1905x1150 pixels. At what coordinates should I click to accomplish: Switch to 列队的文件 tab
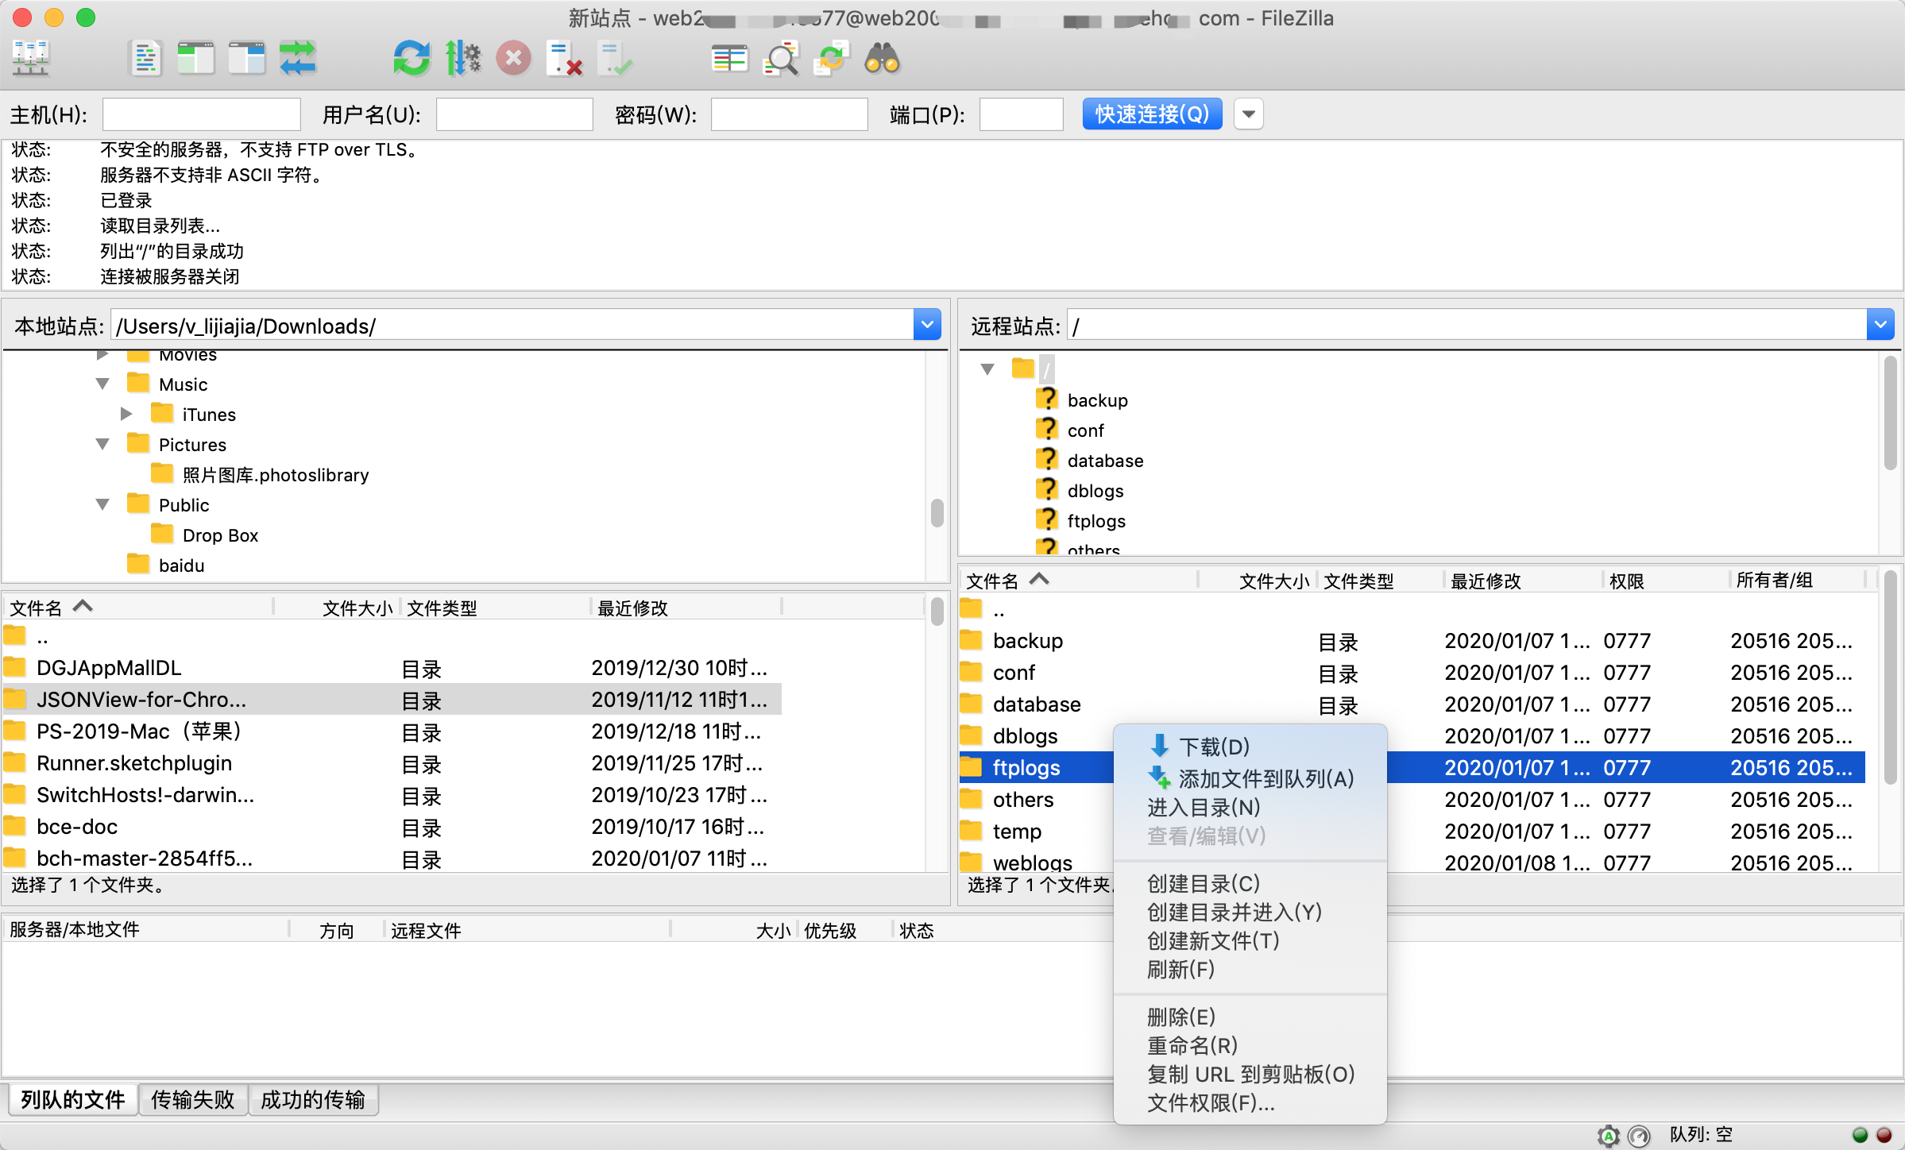[x=73, y=1100]
